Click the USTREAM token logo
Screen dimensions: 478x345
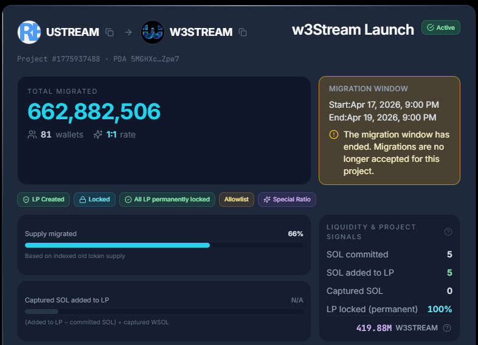tap(29, 32)
